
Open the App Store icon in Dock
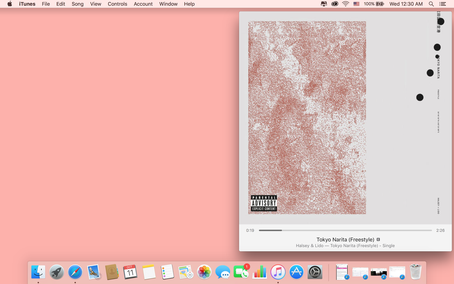297,272
